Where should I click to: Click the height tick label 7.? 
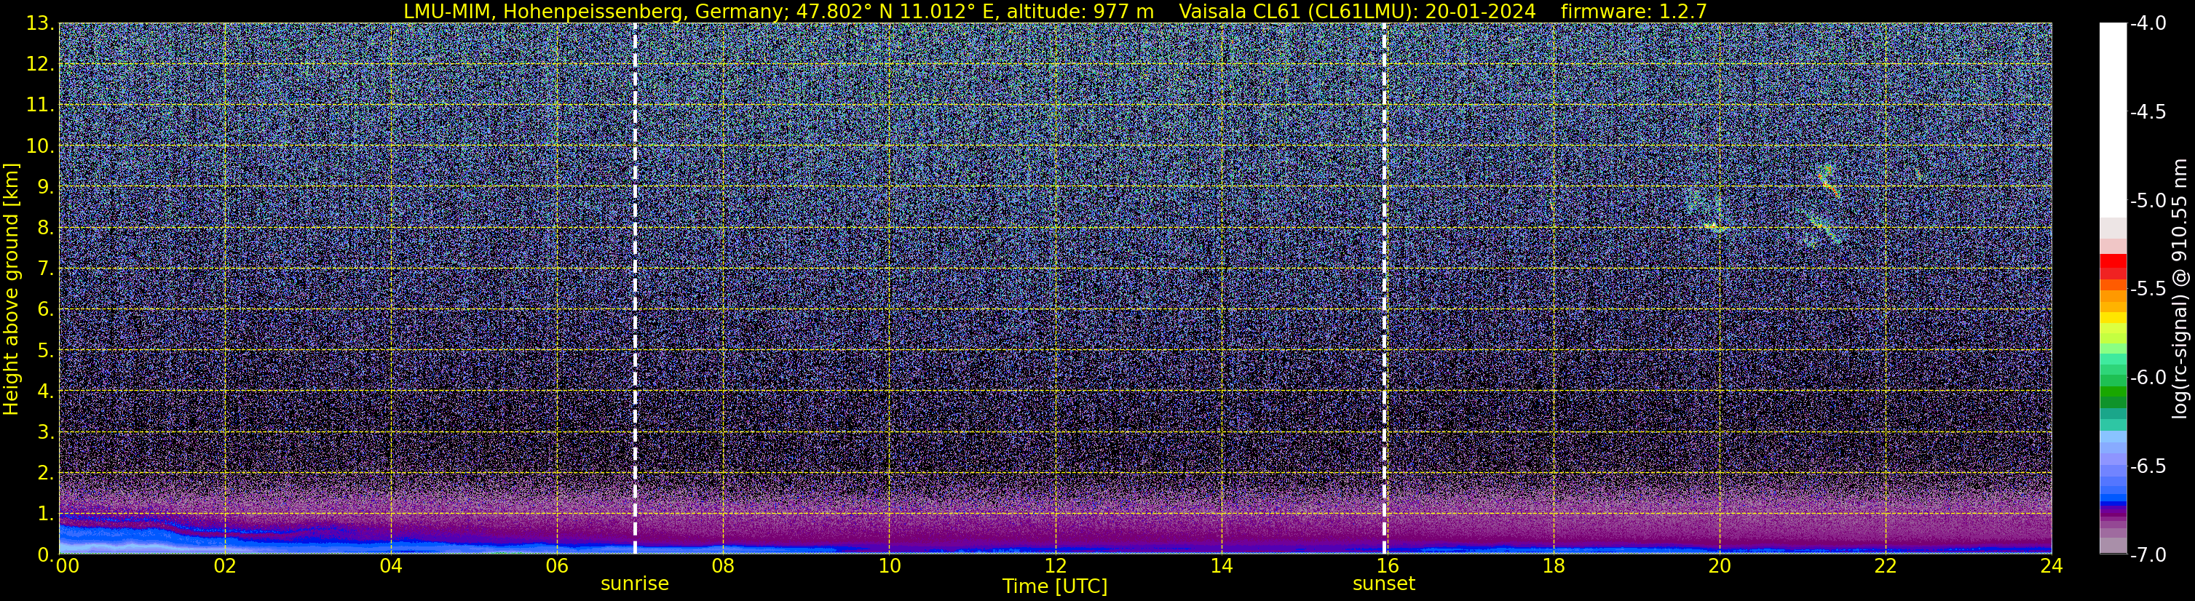click(46, 269)
